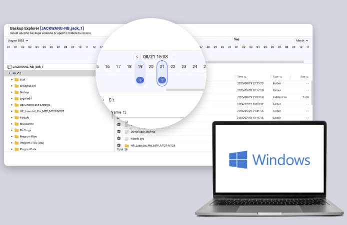Click the magnified timeline scrollbar
Screen dimensions: 347x225
(x=185, y=90)
